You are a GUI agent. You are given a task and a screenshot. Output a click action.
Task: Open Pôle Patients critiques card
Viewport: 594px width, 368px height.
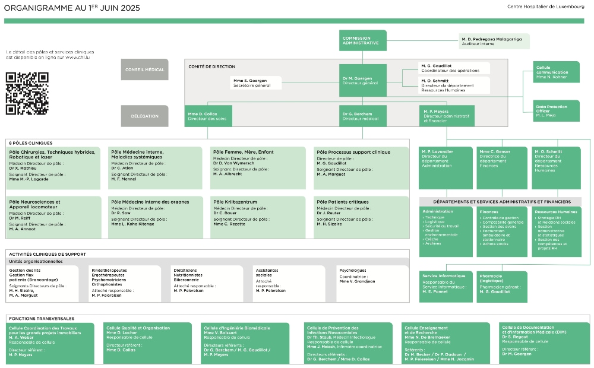click(361, 217)
